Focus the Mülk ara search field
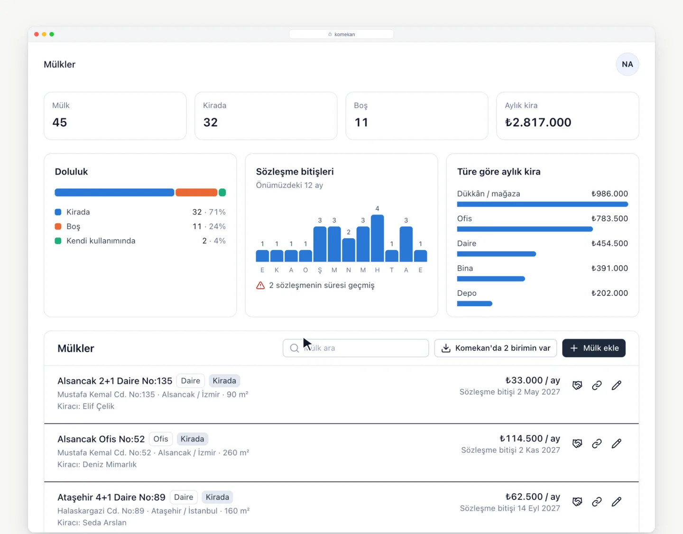This screenshot has width=683, height=534. [x=356, y=348]
